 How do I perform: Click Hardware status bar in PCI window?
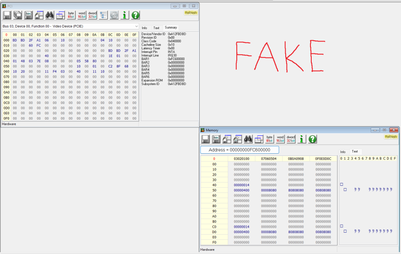point(9,124)
